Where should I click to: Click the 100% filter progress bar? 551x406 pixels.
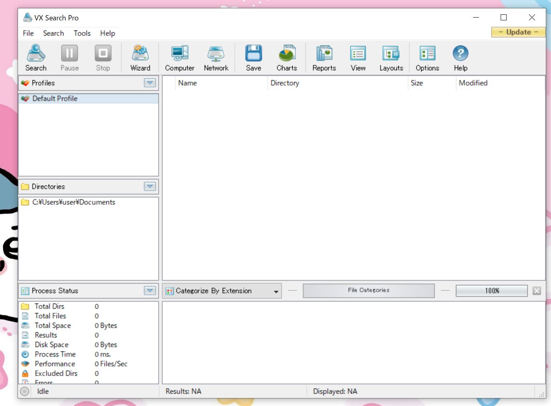coord(492,291)
